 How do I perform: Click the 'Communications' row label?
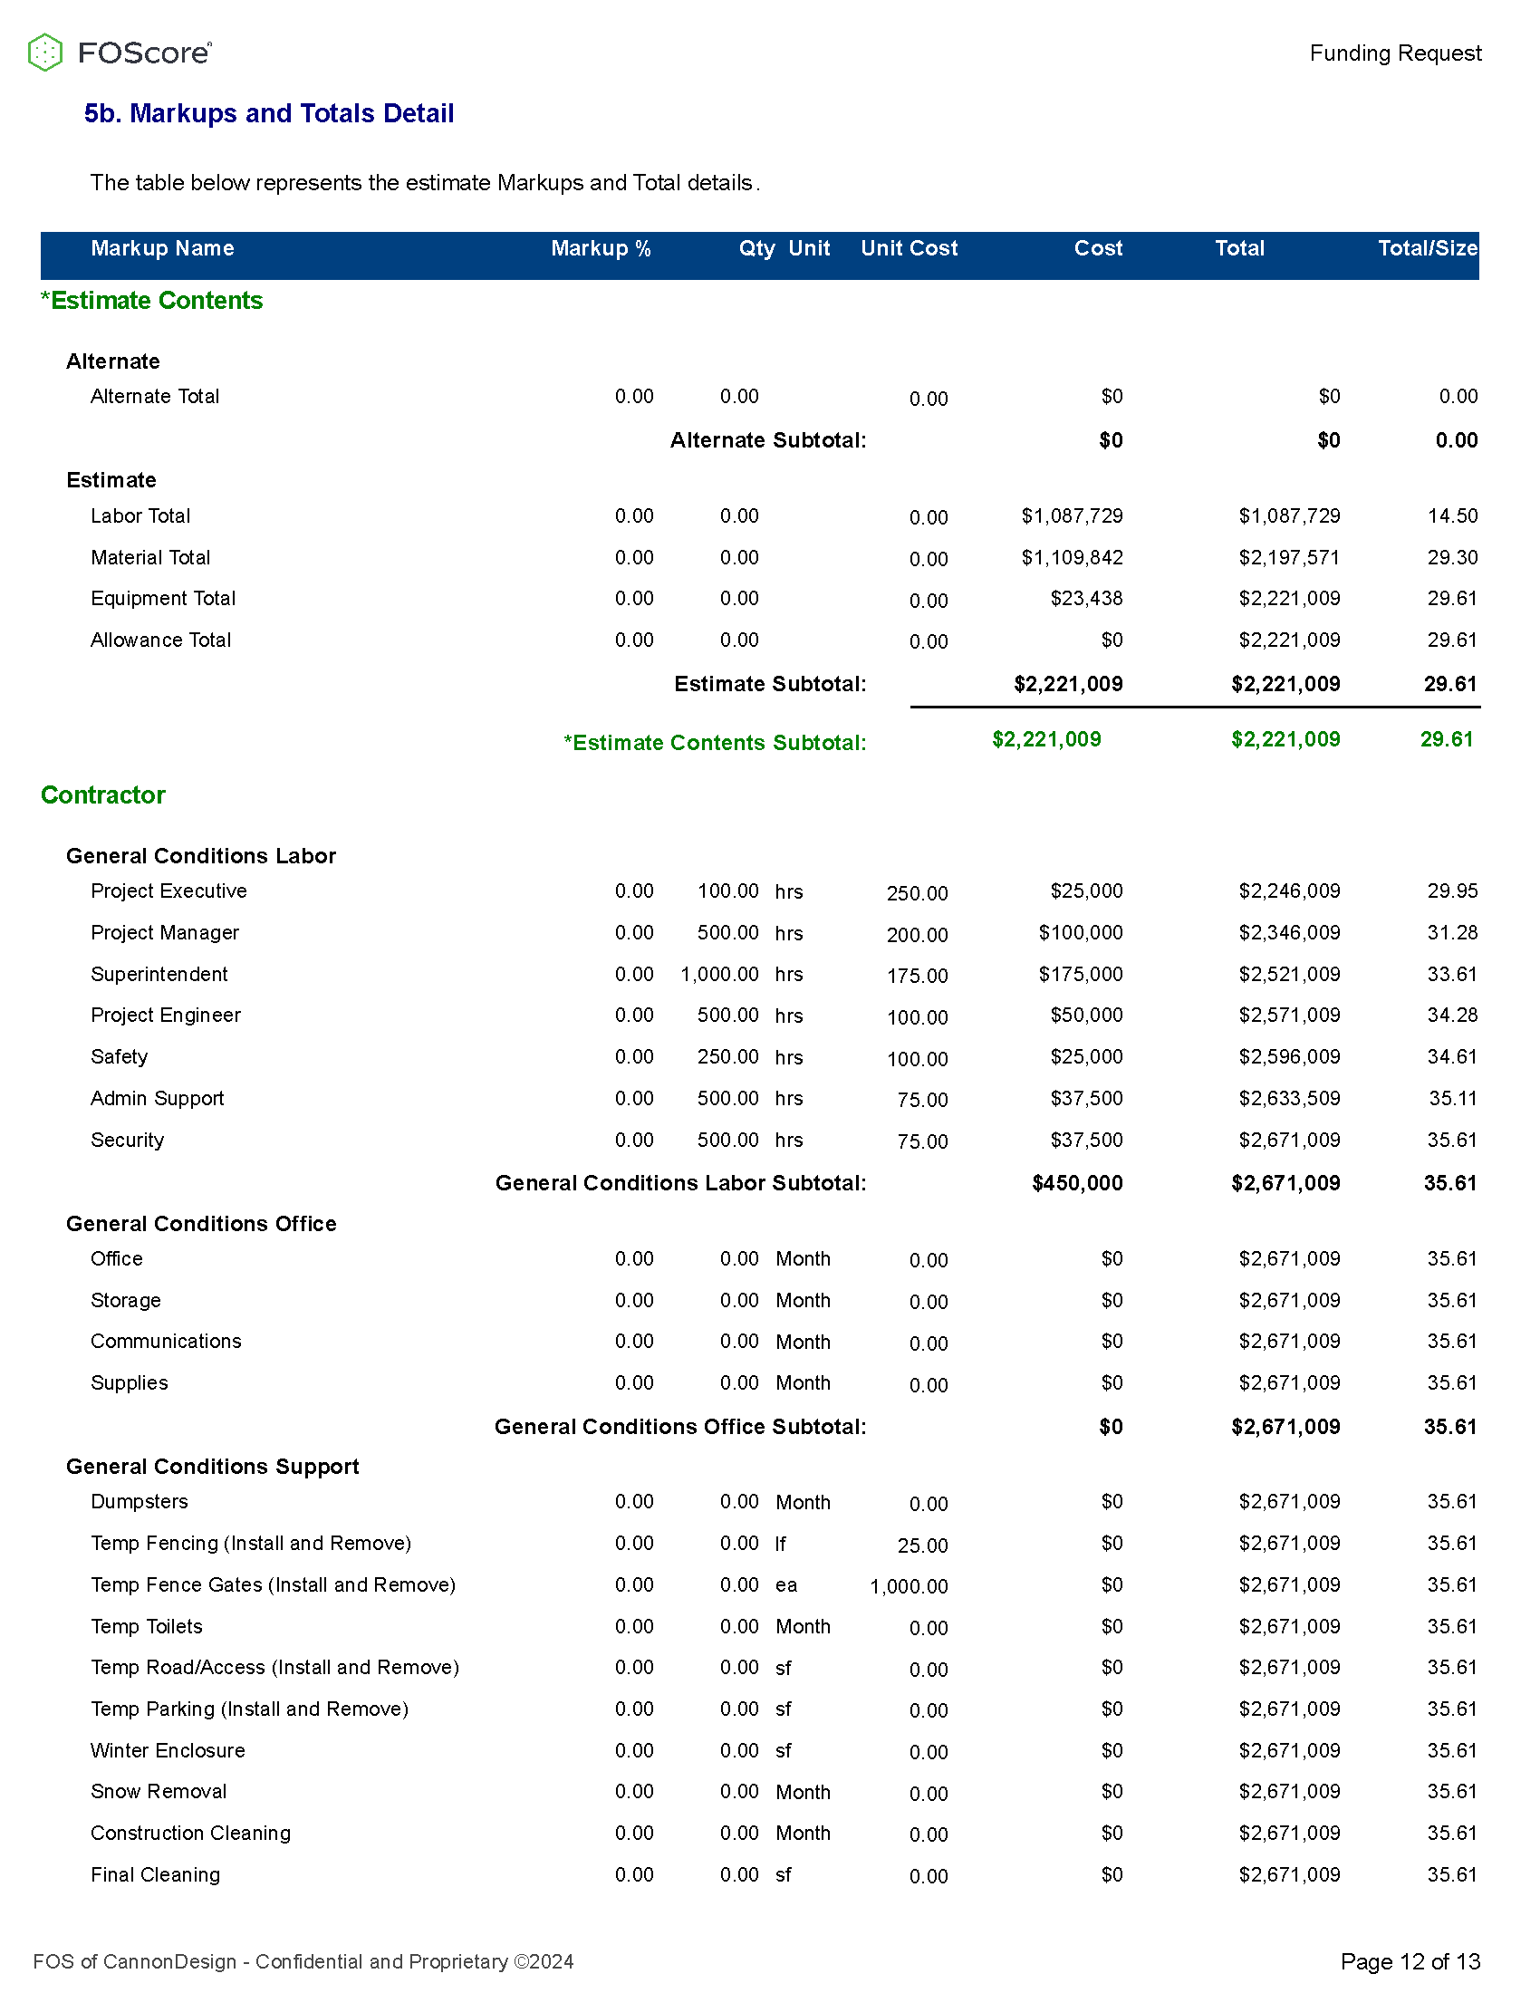click(166, 1342)
